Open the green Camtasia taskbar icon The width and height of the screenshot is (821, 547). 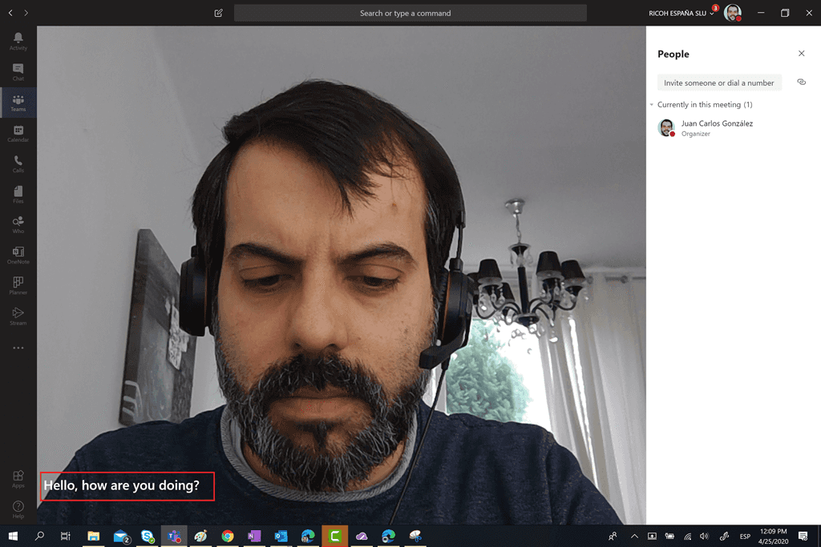(334, 536)
